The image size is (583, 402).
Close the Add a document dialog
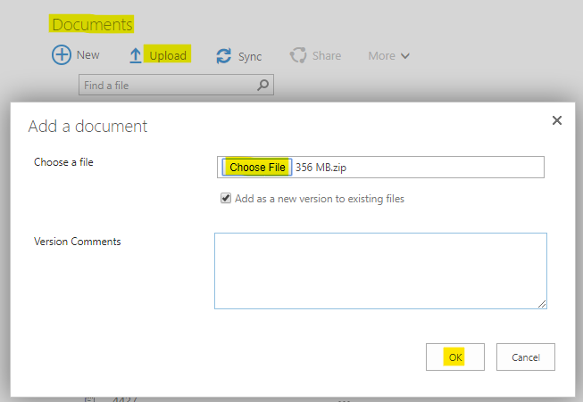pos(556,120)
